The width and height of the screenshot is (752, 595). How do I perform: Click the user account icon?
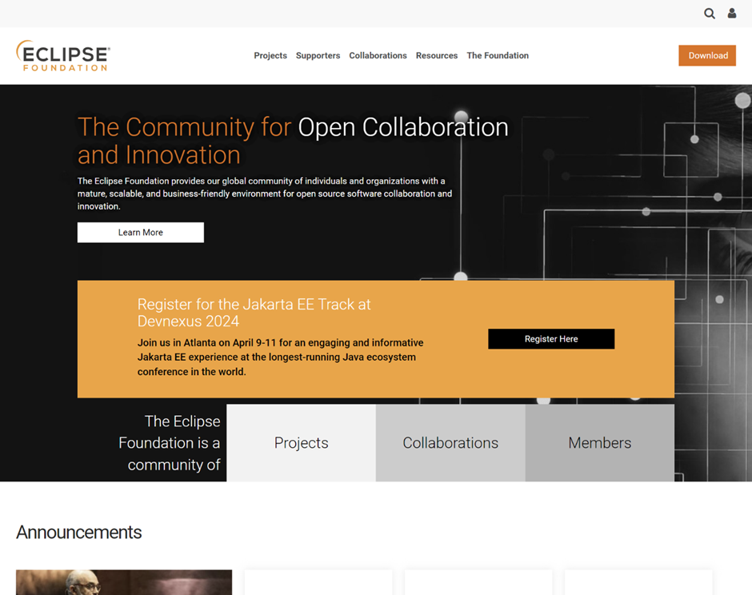(x=732, y=14)
